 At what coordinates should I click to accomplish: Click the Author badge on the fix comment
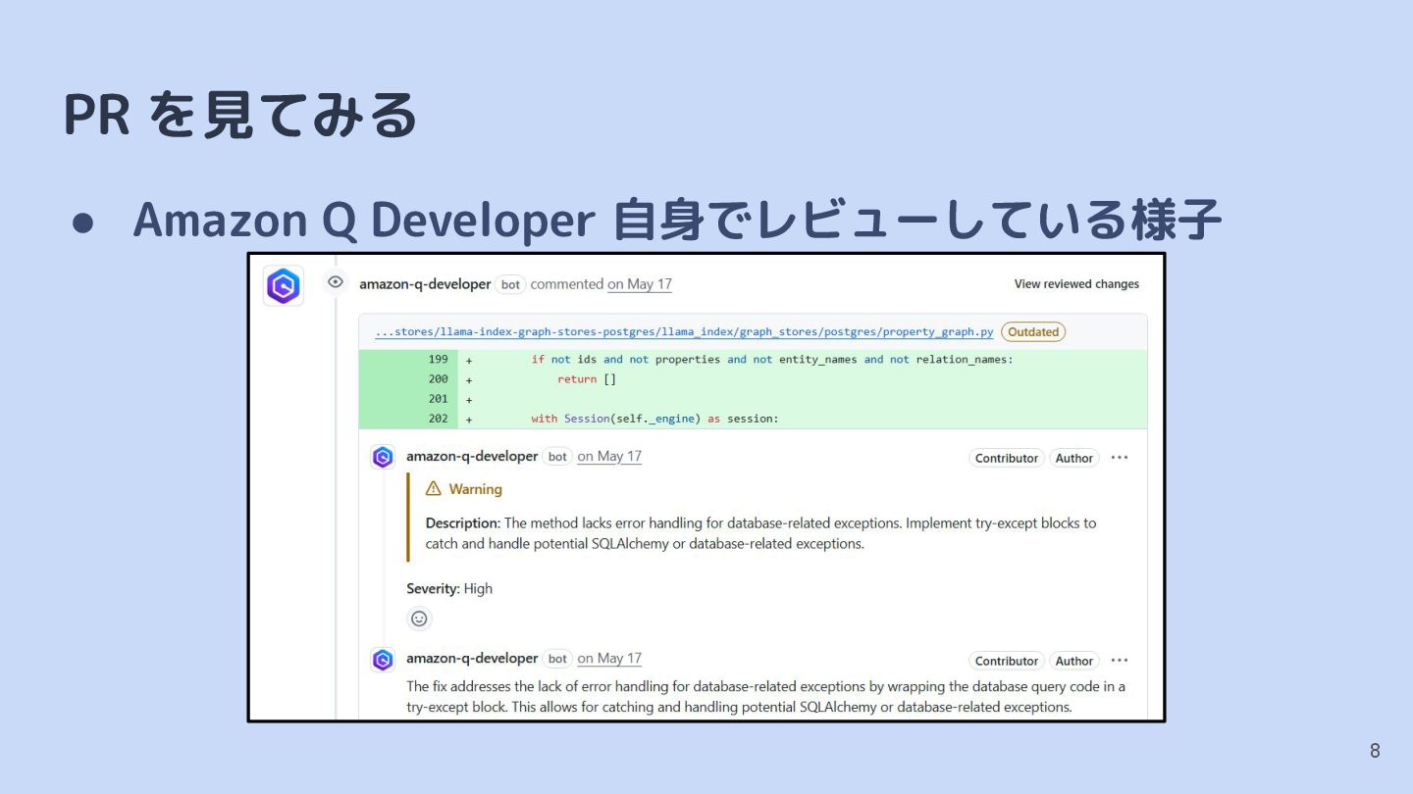tap(1074, 661)
